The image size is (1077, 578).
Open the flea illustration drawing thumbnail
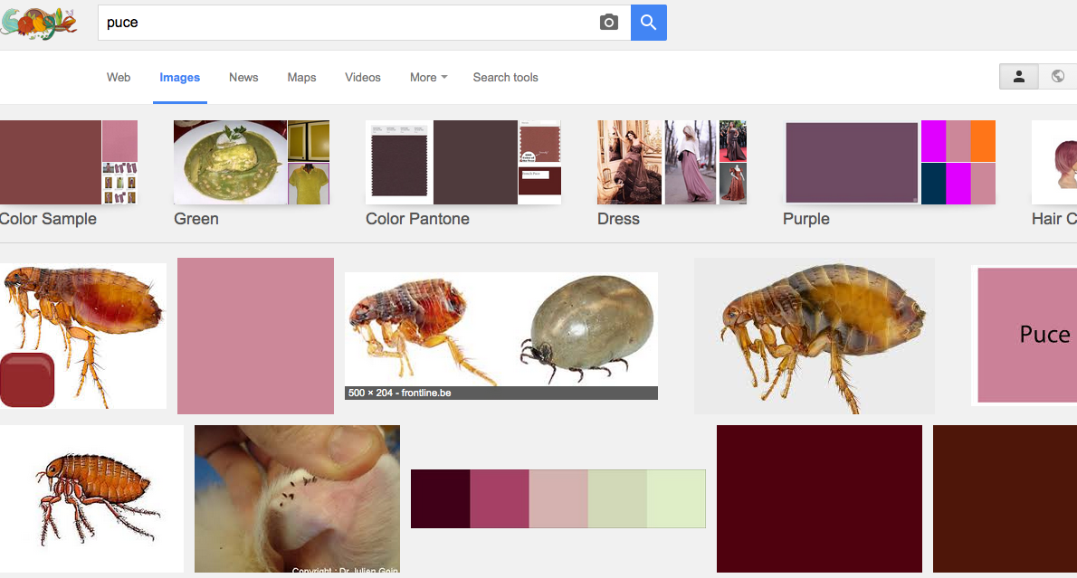point(91,498)
